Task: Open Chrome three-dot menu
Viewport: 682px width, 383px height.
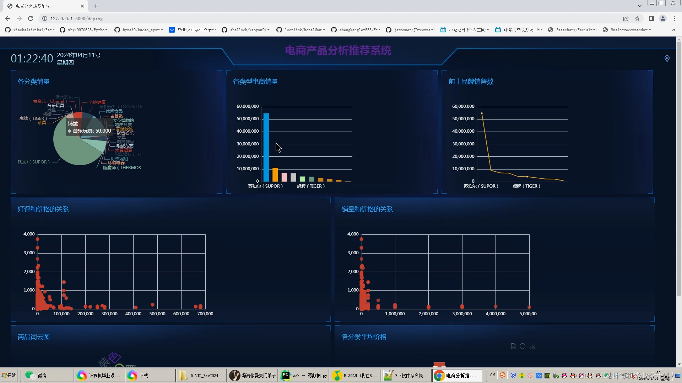Action: (x=674, y=18)
